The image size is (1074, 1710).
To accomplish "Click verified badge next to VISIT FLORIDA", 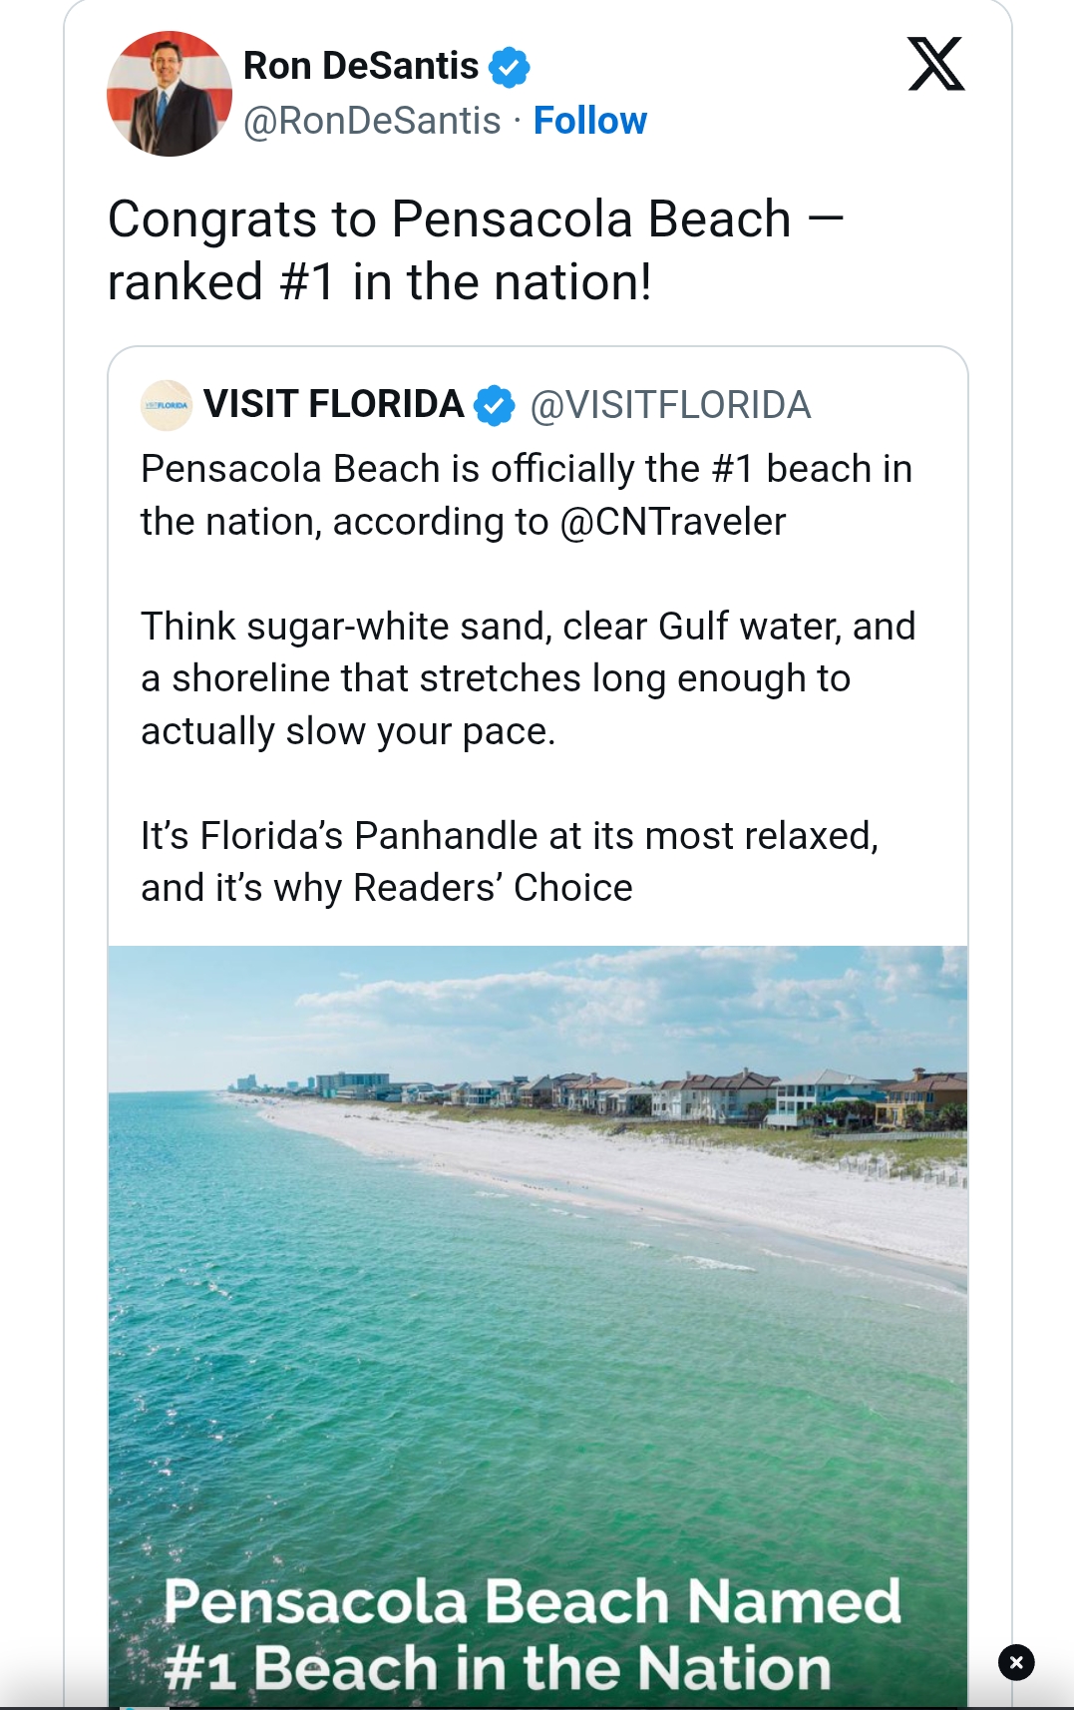I will click(x=495, y=405).
